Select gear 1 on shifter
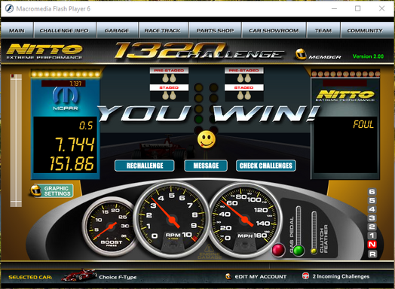 pyautogui.click(x=372, y=236)
